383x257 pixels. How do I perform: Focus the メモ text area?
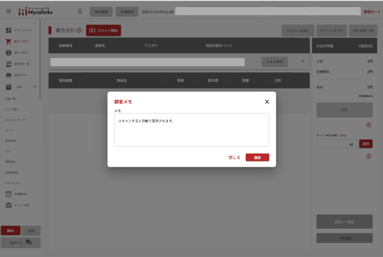(191, 130)
